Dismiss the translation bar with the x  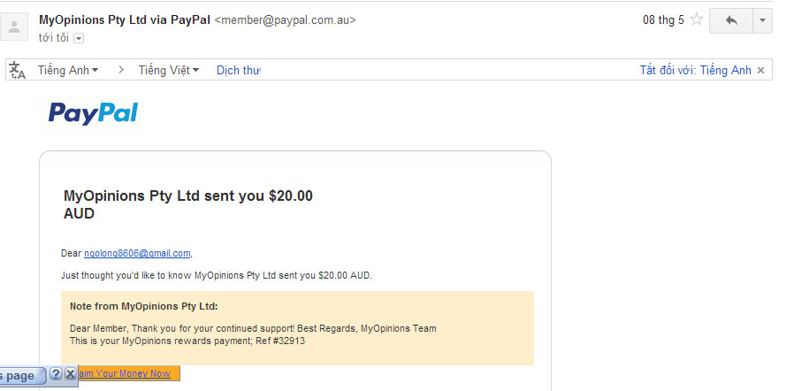coord(760,70)
